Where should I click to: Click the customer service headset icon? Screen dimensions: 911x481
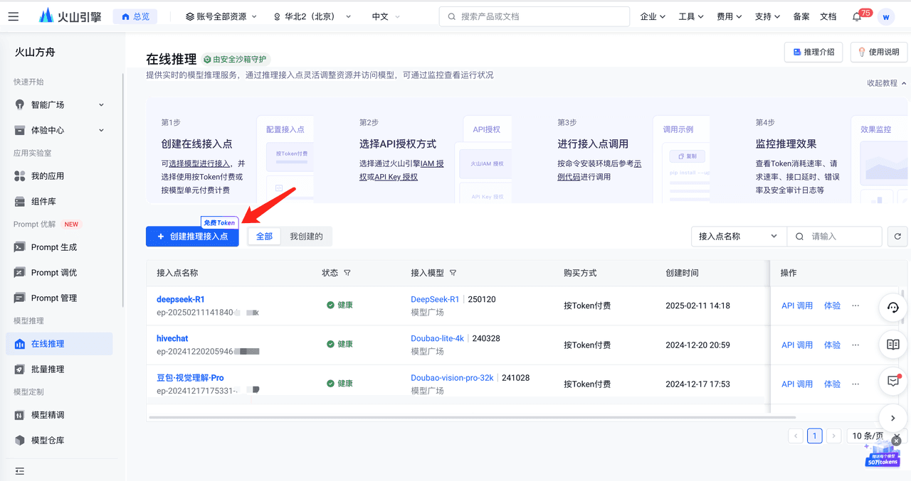pyautogui.click(x=893, y=308)
